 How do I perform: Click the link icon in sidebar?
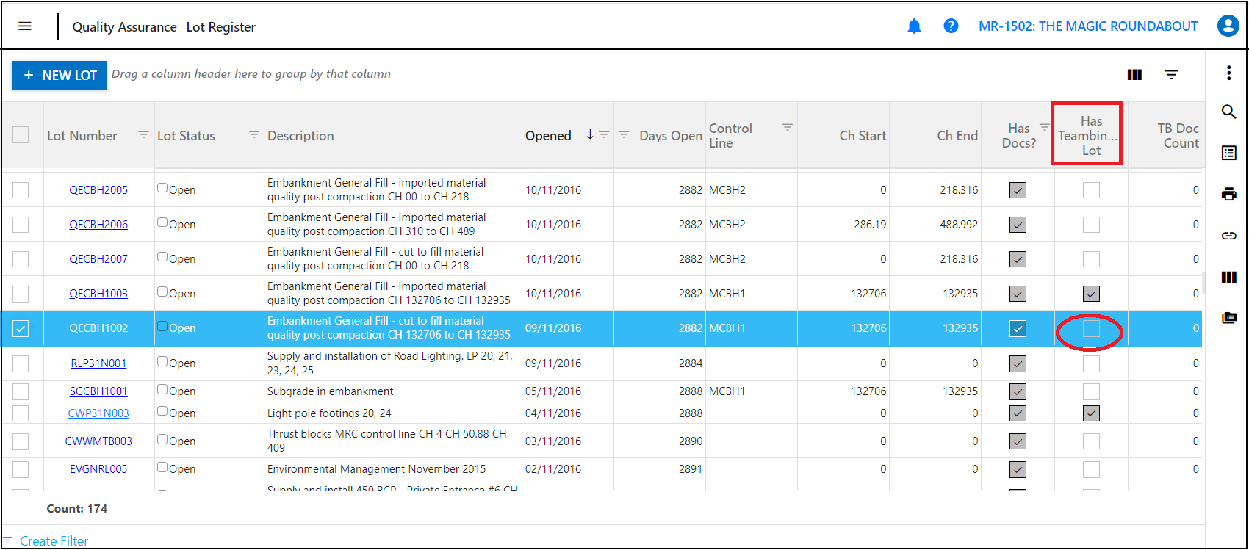click(x=1228, y=236)
